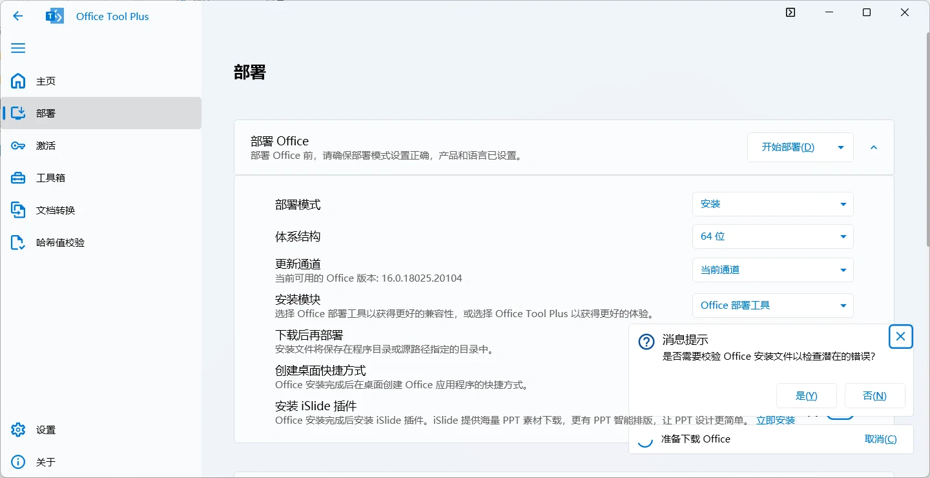Viewport: 930px width, 478px height.
Task: Click the launch-in-window icon near minimize
Action: pos(790,12)
